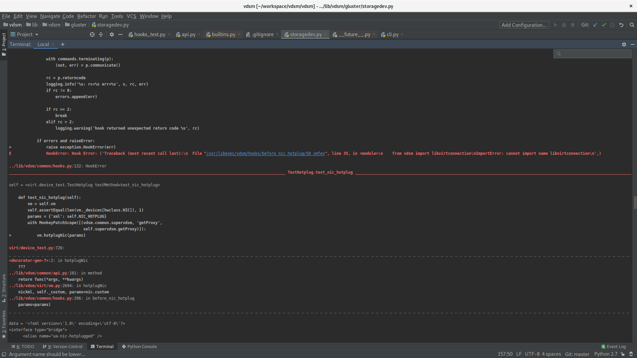Viewport: 637px width, 358px height.
Task: Toggle the read-only lock icon in status bar
Action: tap(623, 354)
